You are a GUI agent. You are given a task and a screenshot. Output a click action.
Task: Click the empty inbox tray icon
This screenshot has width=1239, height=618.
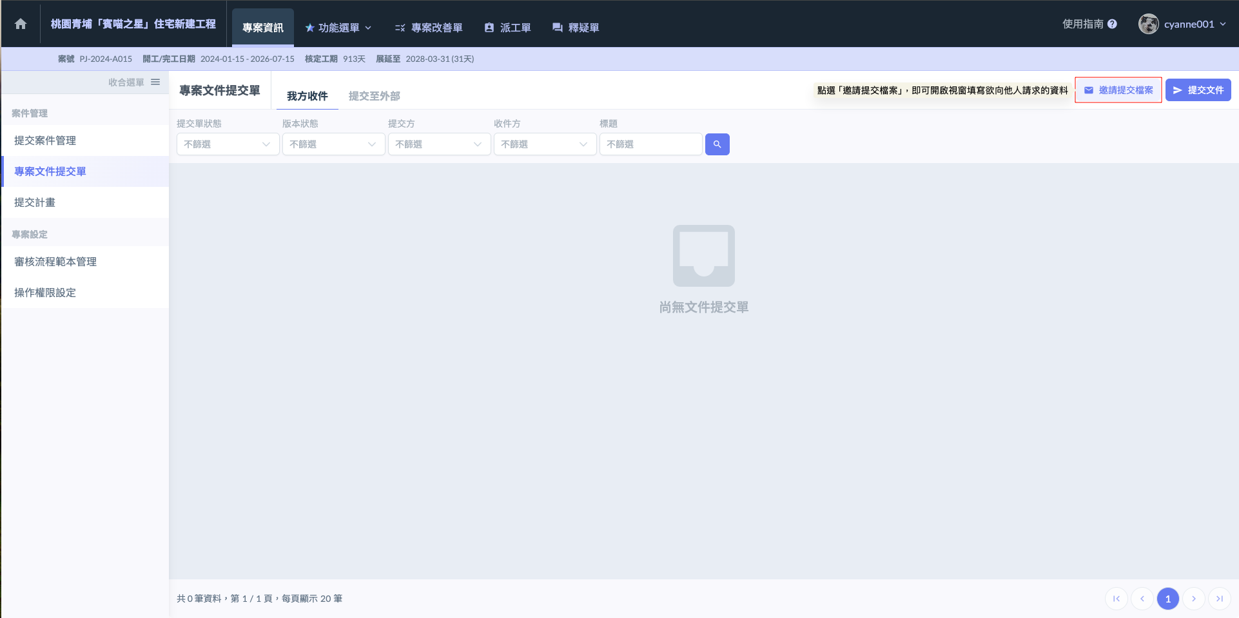(x=704, y=256)
